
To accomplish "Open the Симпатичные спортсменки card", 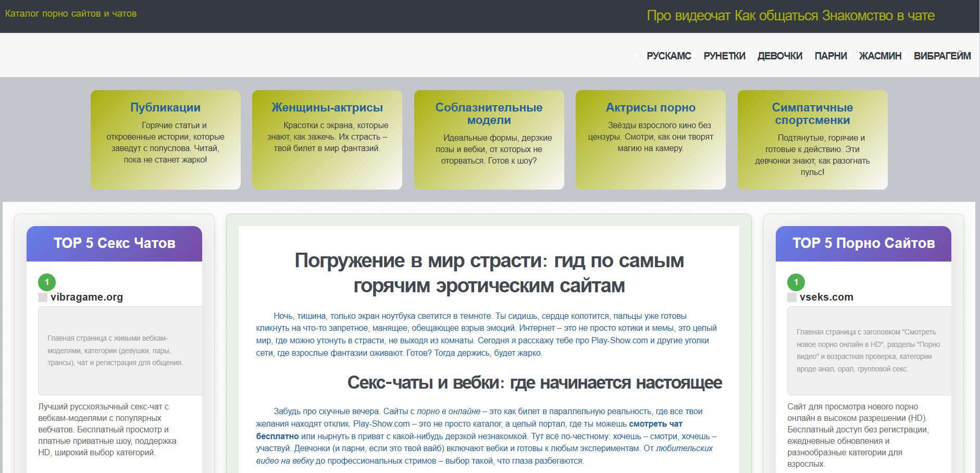I will point(813,140).
